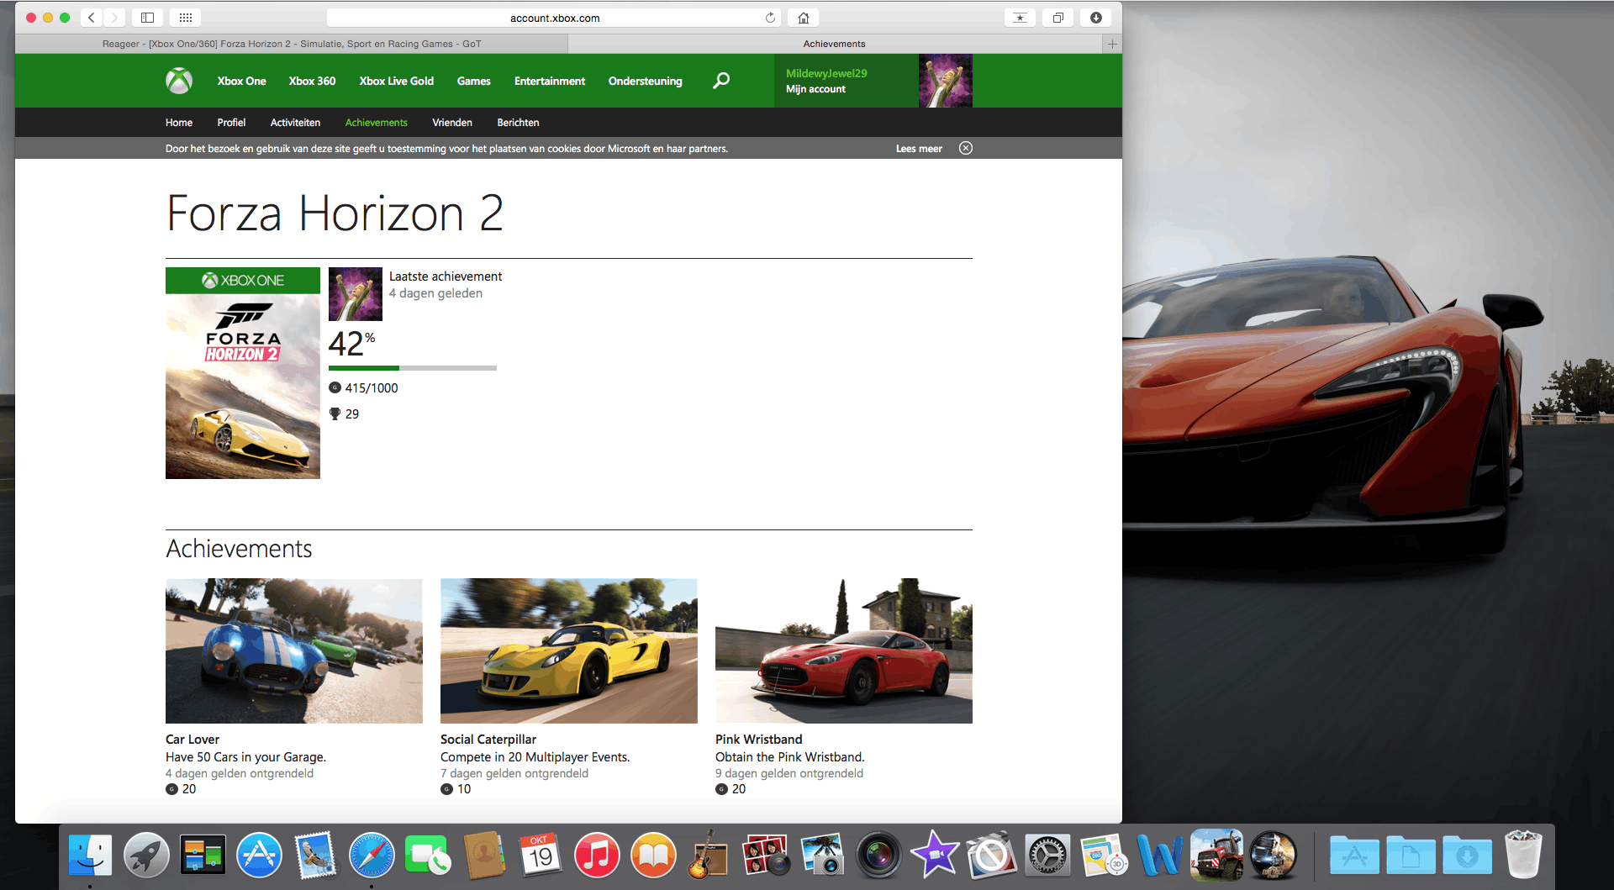Open the Safari downloads button

tap(1096, 18)
